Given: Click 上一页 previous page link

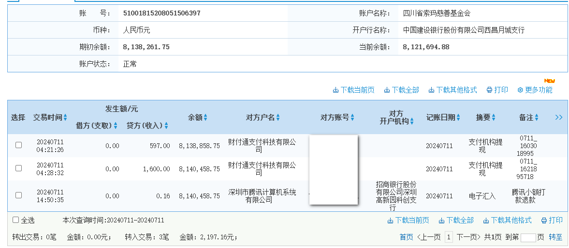Looking at the screenshot, I should [429, 237].
